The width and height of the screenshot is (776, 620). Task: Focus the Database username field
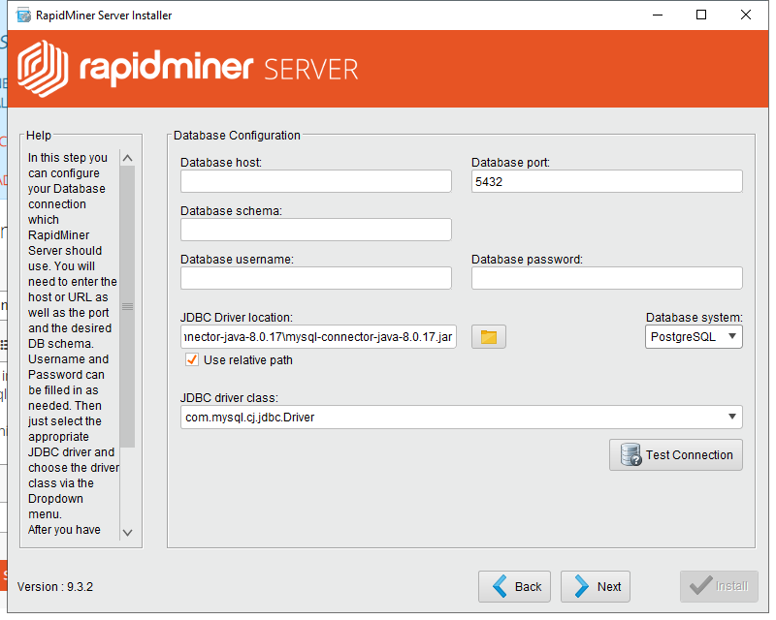coord(316,278)
